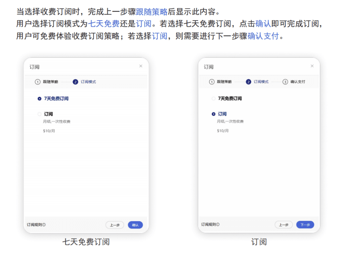The height and width of the screenshot is (255, 344).
Task: Click step 1 circle icon in left dialog
Action: pos(38,82)
